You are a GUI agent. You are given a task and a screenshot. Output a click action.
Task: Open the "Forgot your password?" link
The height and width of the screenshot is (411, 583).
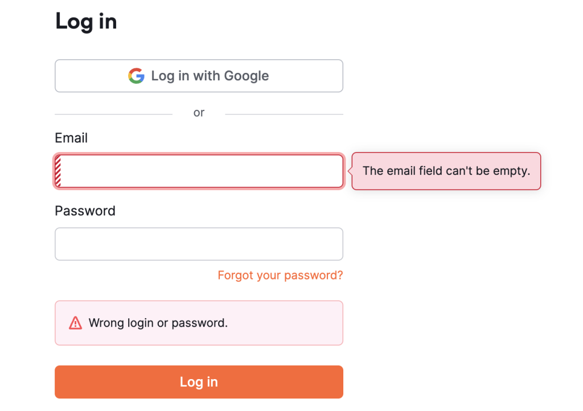coord(280,276)
